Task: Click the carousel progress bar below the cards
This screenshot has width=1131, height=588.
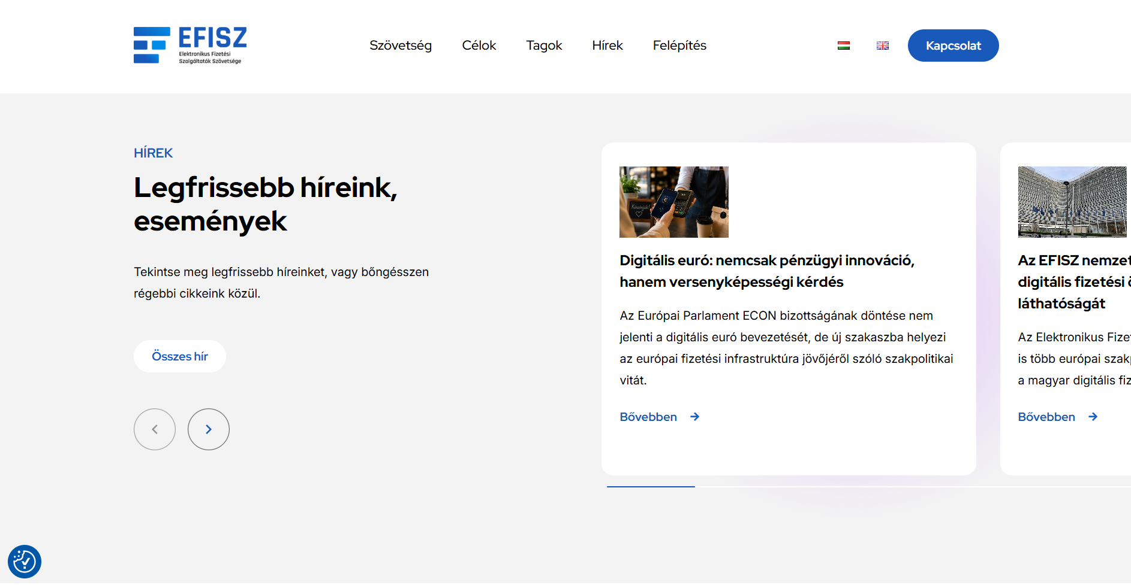Action: (x=869, y=487)
